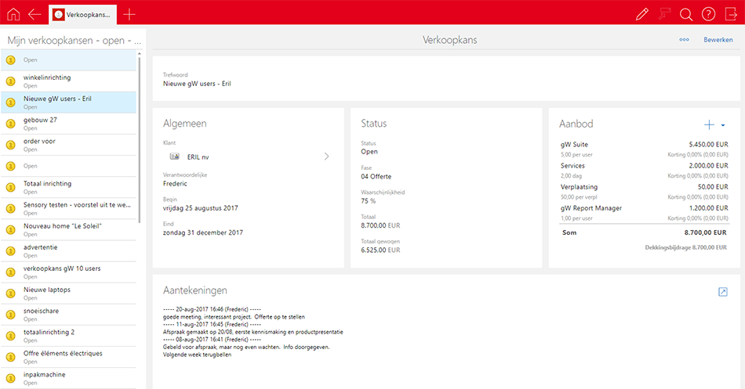Click coin icon next to advertentie
The image size is (745, 389).
[x=10, y=251]
